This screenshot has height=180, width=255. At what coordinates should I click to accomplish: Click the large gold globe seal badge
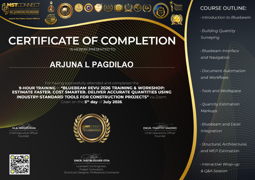coord(65,11)
